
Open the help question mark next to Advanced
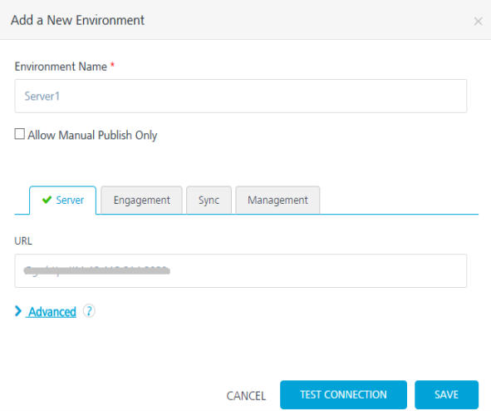click(89, 311)
